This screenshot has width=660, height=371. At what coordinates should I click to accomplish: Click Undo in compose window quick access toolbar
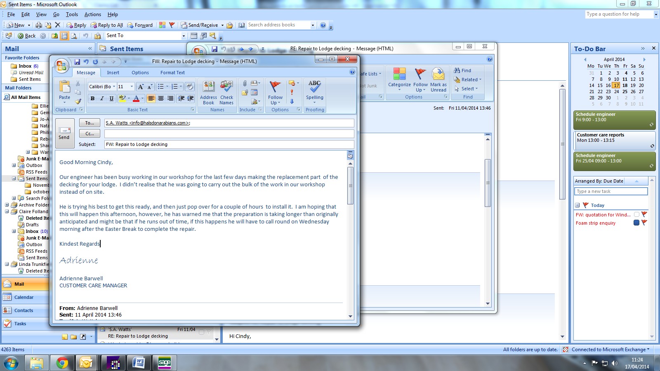pyautogui.click(x=86, y=62)
